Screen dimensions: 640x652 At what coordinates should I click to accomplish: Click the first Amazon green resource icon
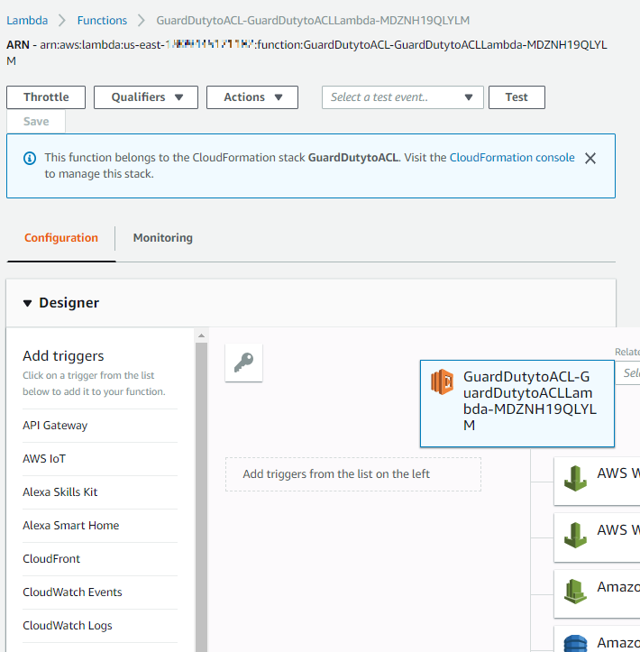pos(575,592)
